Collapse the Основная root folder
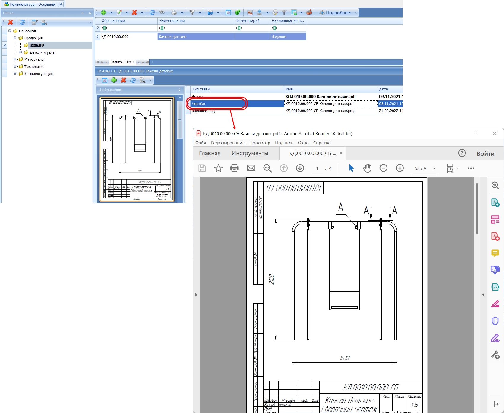 click(10, 31)
